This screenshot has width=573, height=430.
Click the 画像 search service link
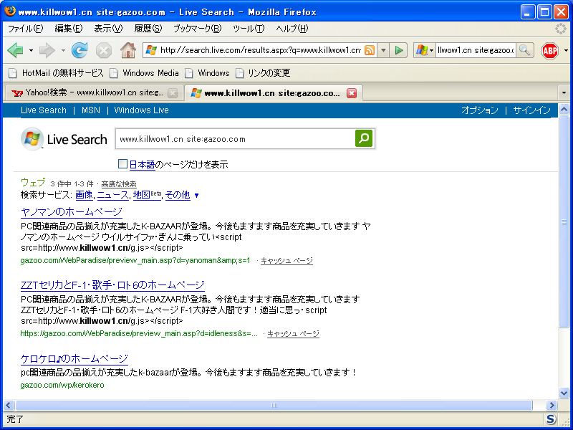[84, 195]
